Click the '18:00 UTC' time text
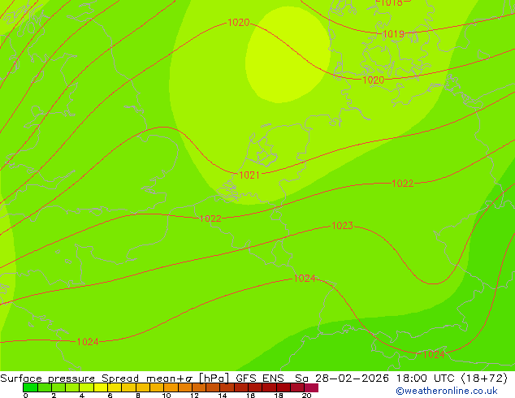The height and width of the screenshot is (398, 515). tap(426, 379)
